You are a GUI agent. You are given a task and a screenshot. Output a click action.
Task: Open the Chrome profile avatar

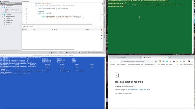[189, 61]
